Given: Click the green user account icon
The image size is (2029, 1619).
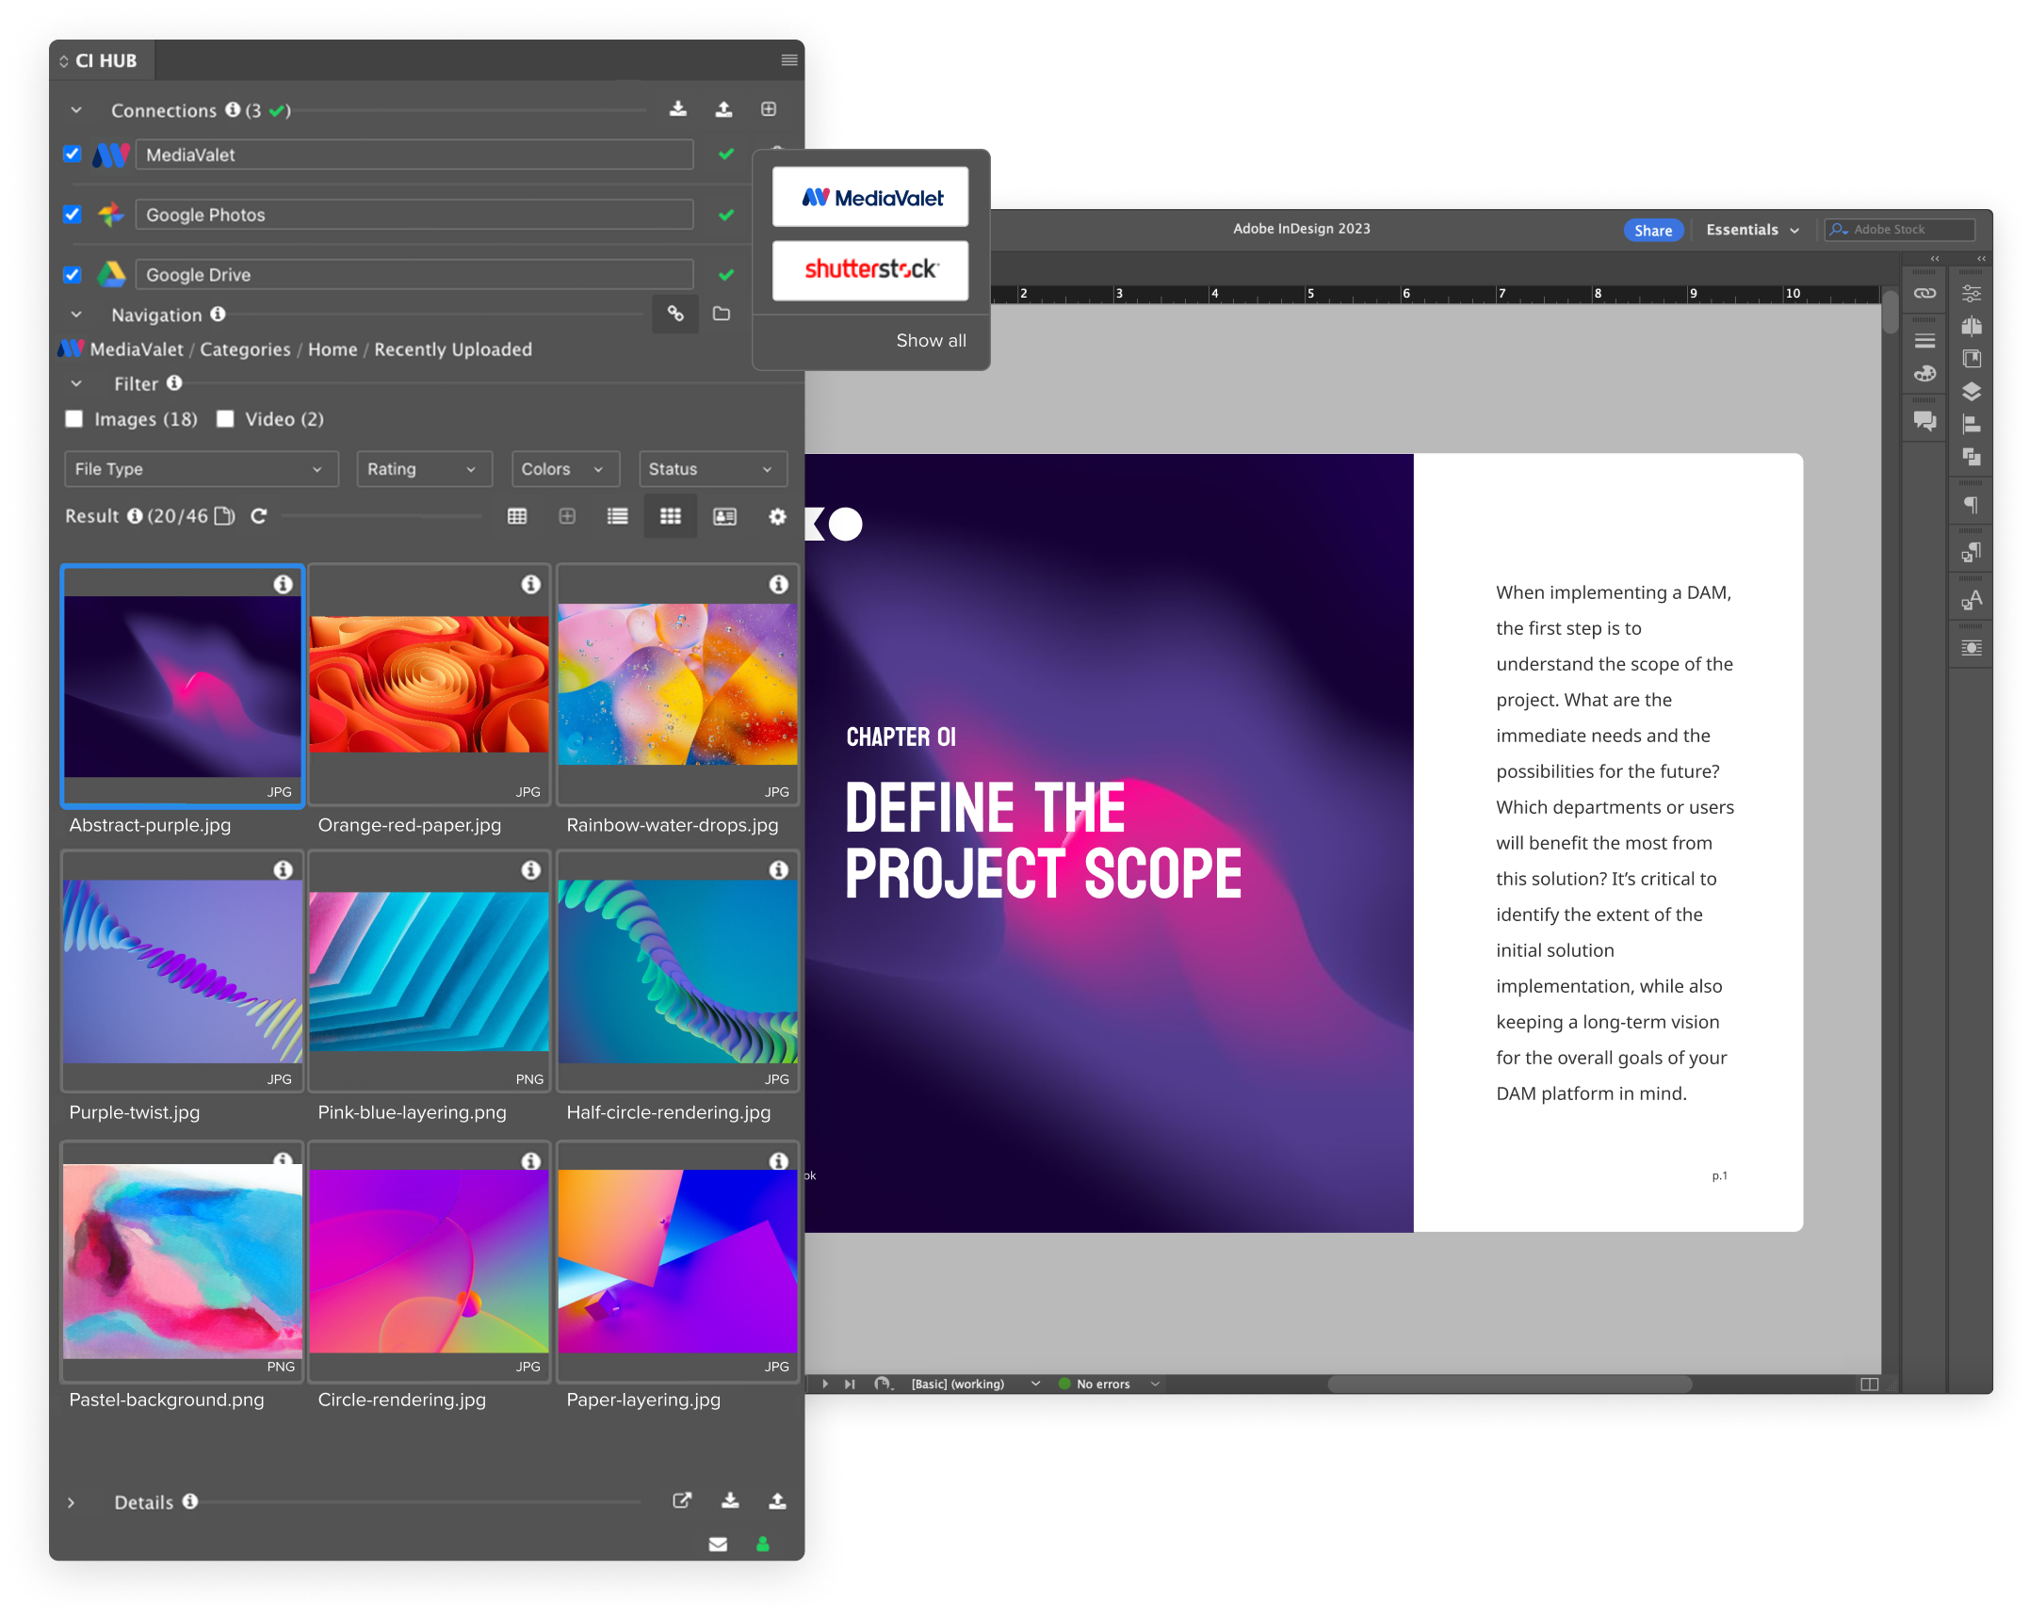Looking at the screenshot, I should 763,1544.
